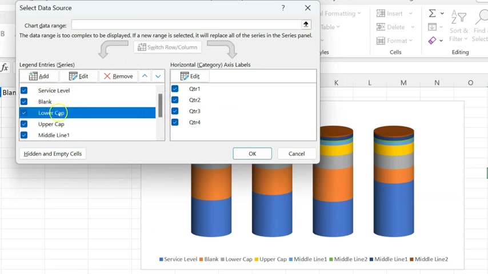Open the Insert cells dropdown arrow
Viewport: 488px width, 274px height.
(x=410, y=14)
